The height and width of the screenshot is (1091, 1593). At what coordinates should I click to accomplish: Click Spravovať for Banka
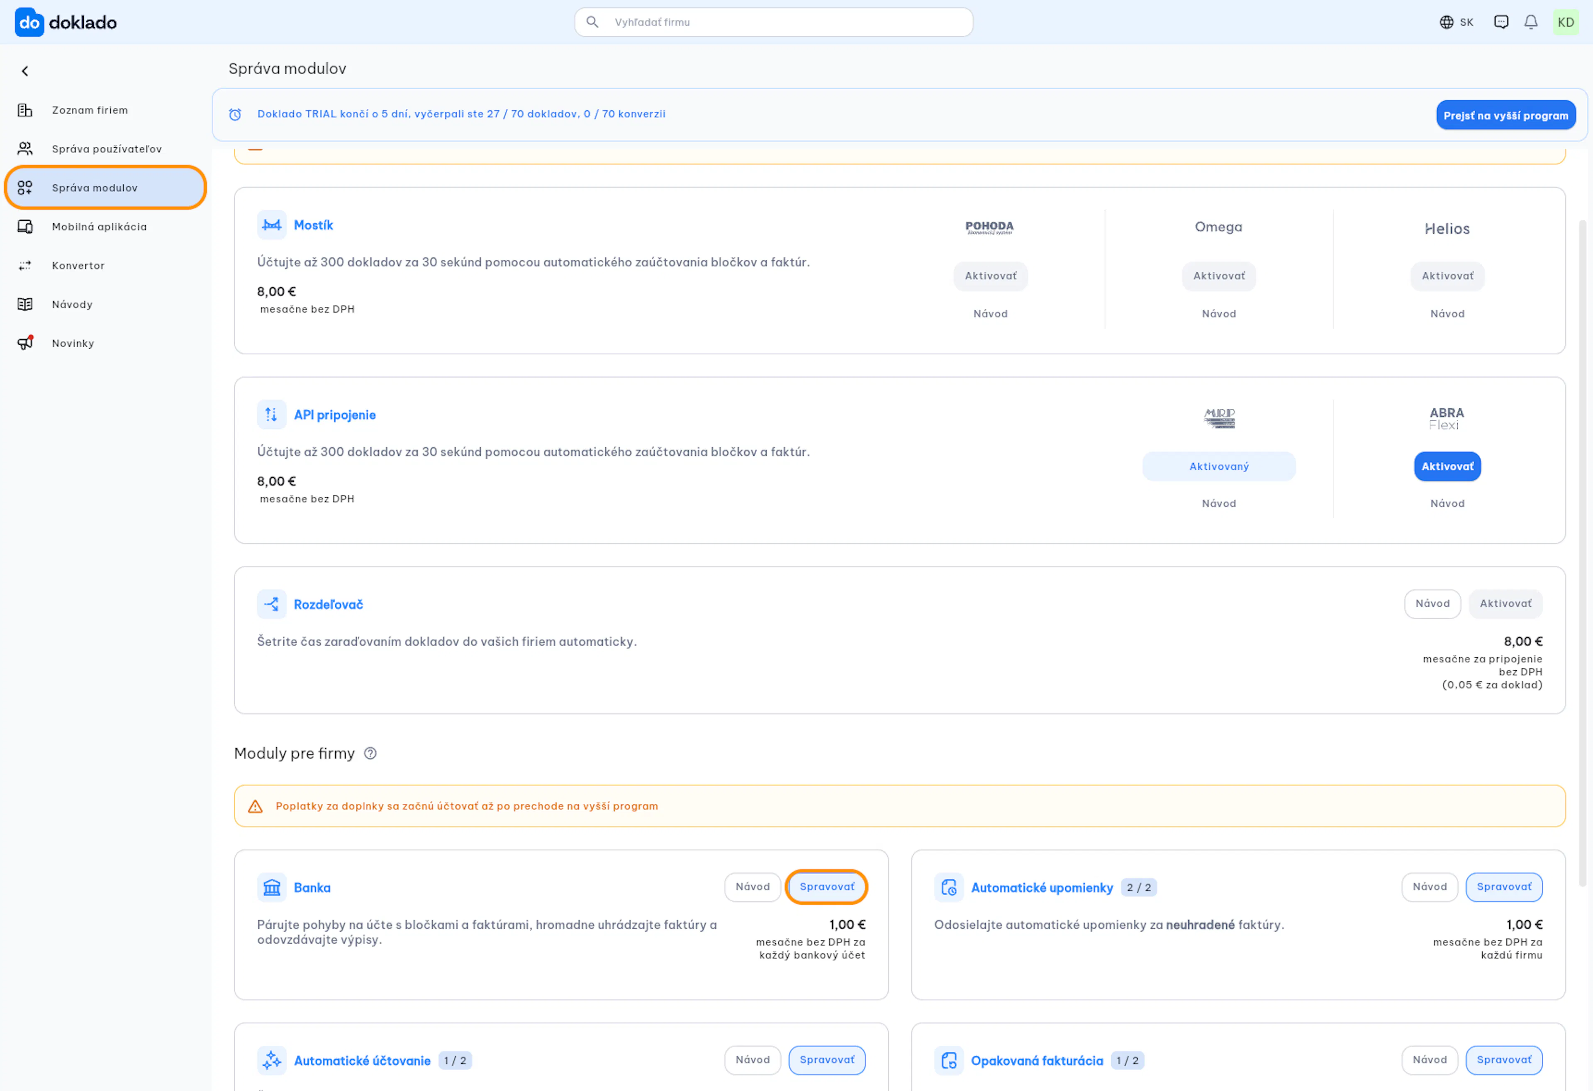tap(826, 887)
